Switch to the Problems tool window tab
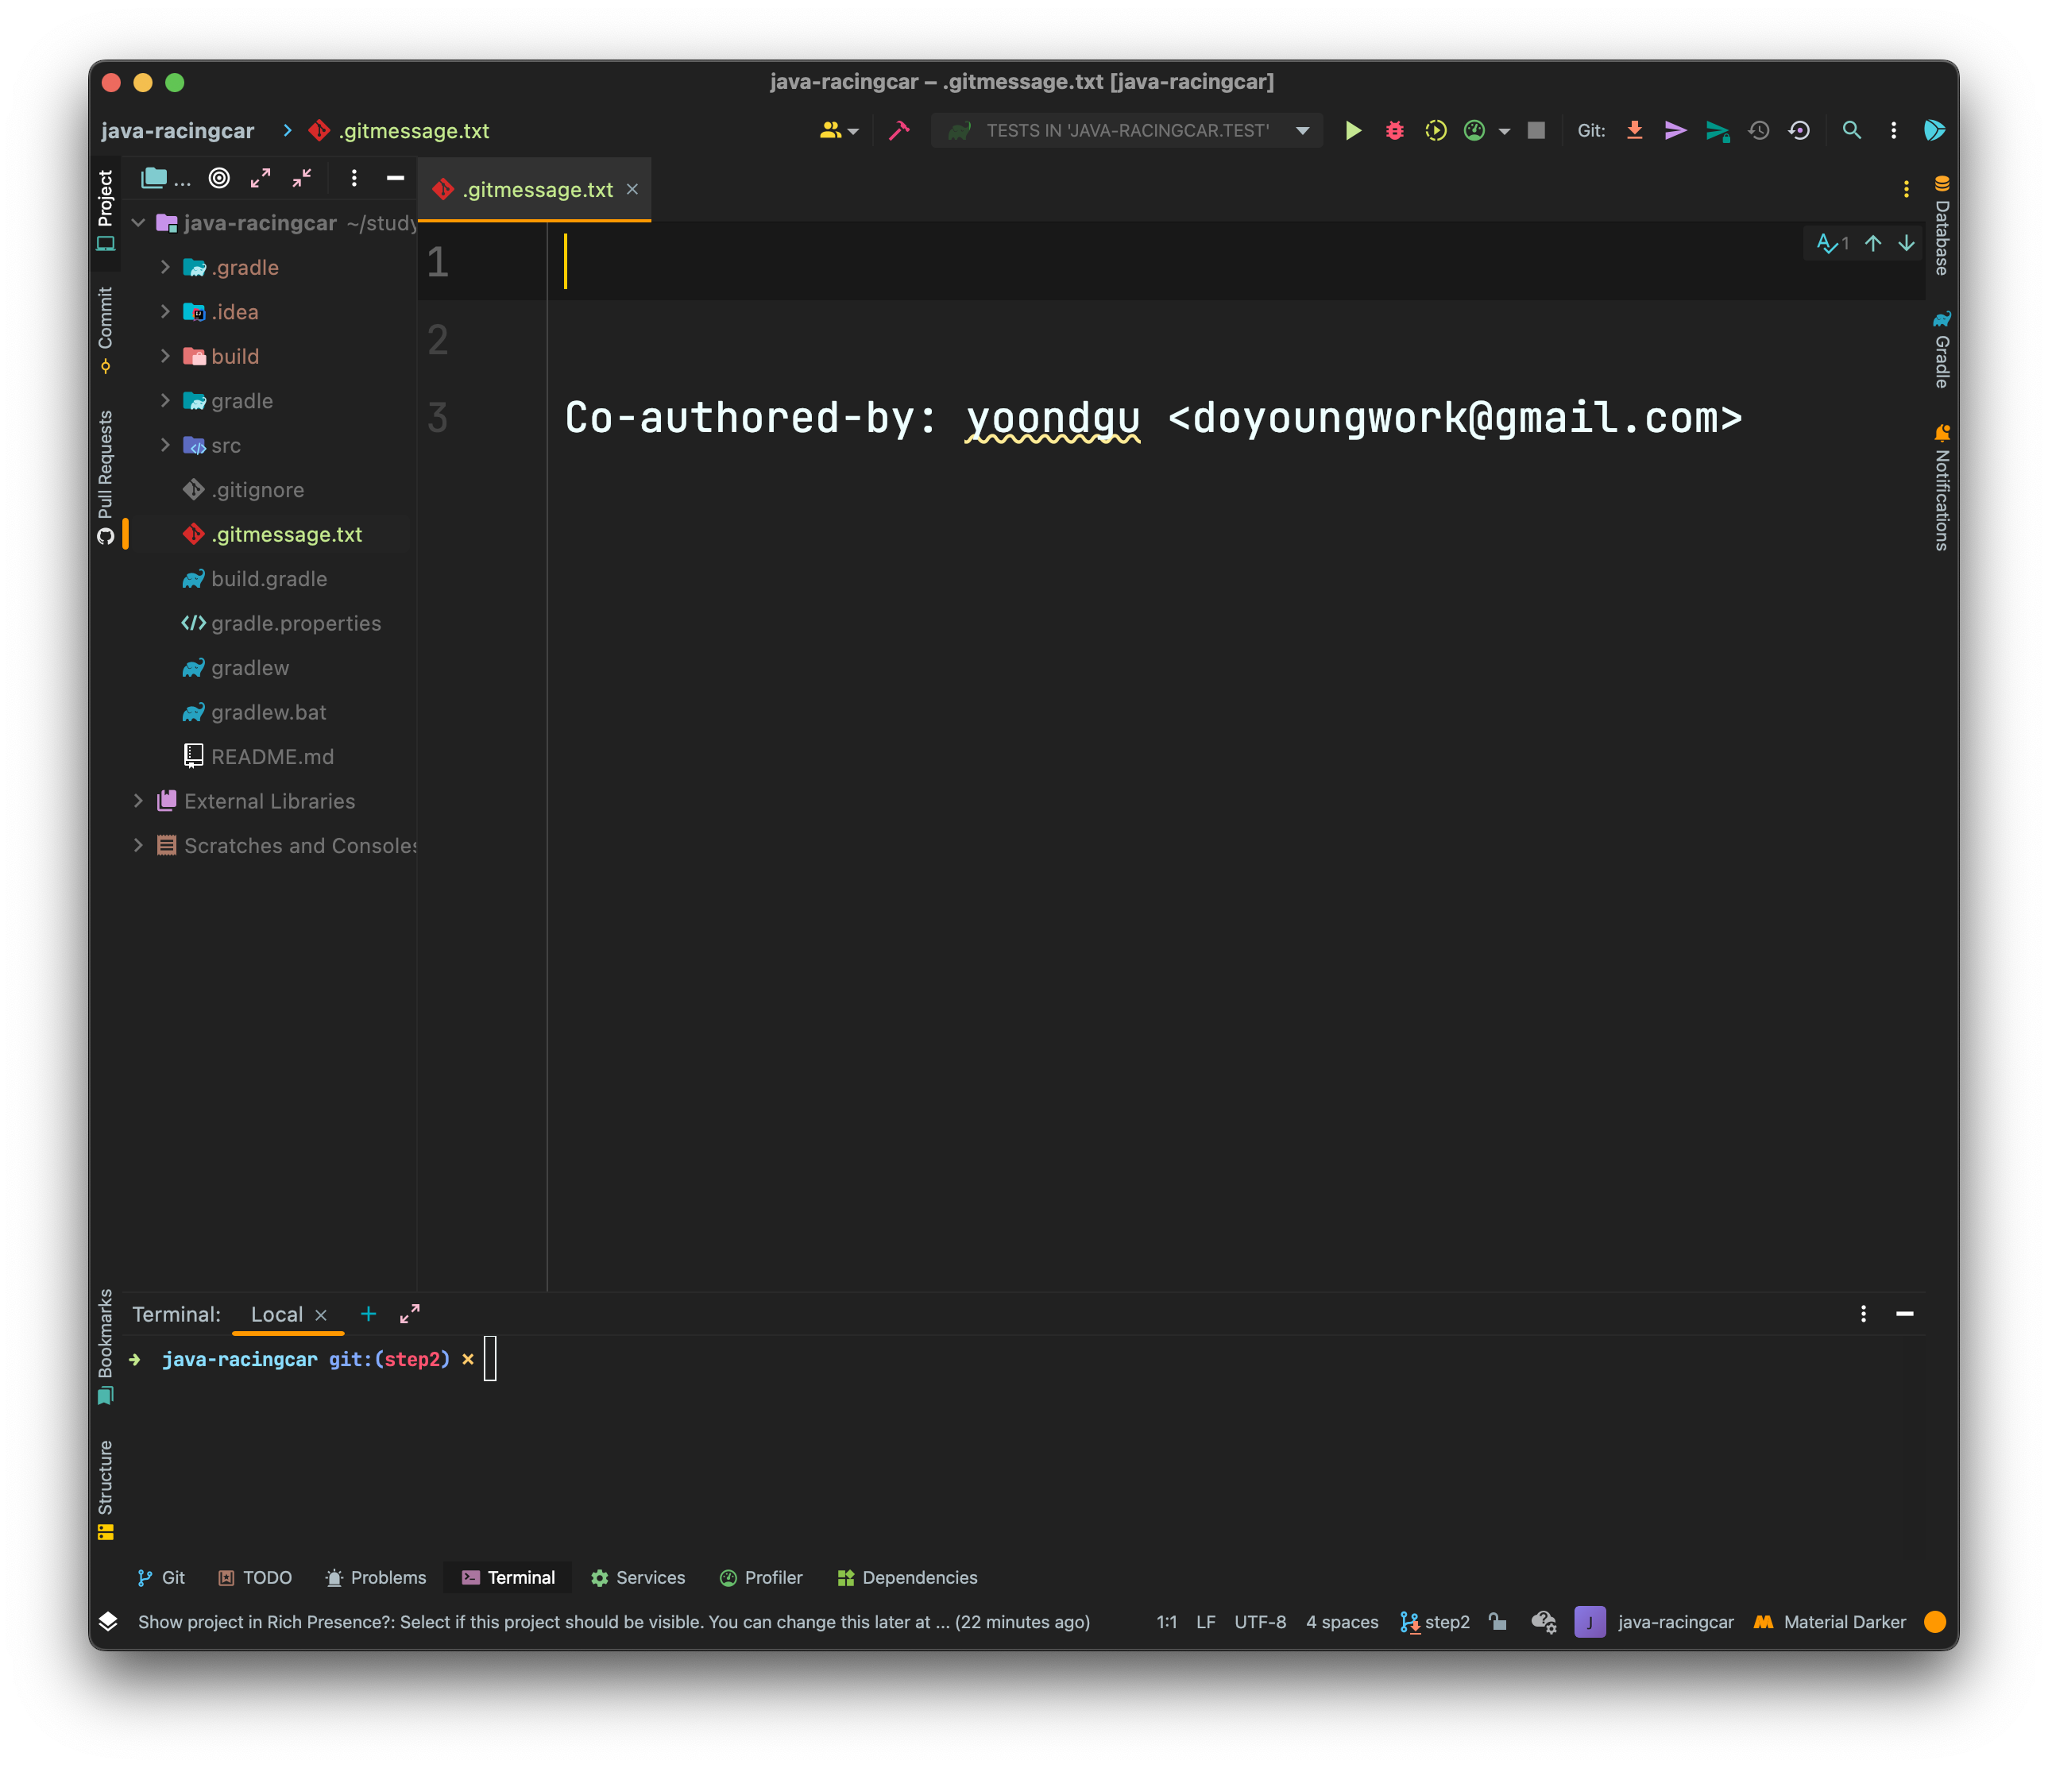The width and height of the screenshot is (2048, 1768). [376, 1577]
